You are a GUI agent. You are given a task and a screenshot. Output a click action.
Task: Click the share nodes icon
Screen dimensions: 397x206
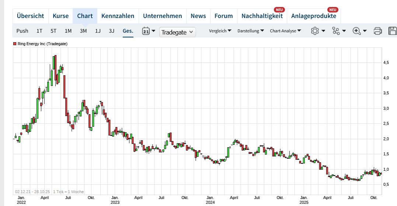click(x=336, y=31)
